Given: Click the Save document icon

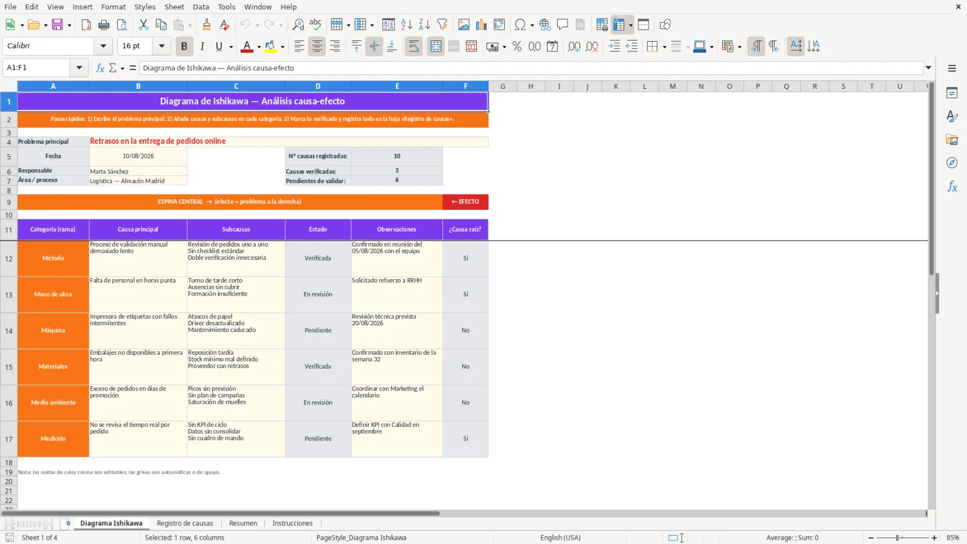Looking at the screenshot, I should coord(57,25).
